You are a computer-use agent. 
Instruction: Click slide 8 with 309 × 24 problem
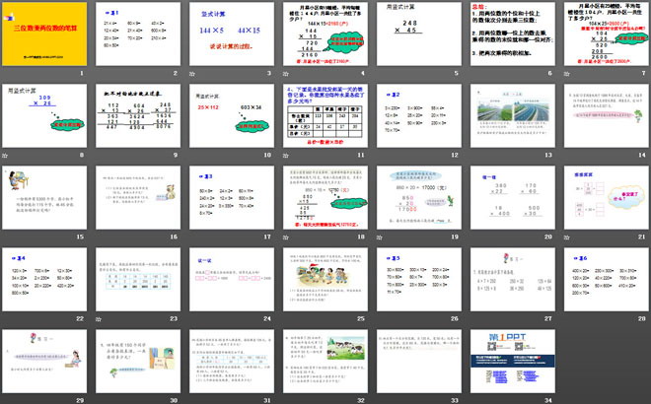click(46, 118)
